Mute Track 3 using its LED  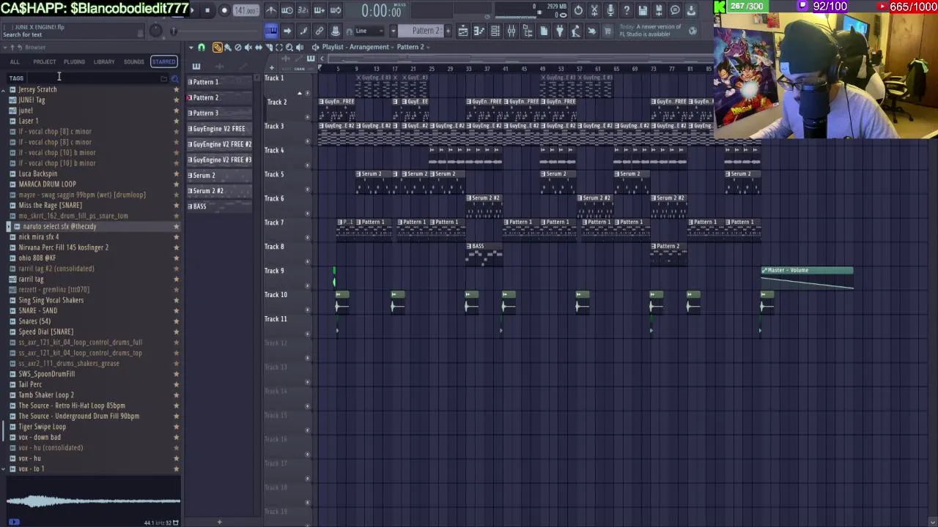[x=308, y=141]
